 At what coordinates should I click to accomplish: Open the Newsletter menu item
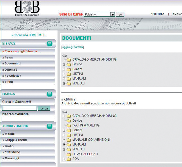(x=13, y=76)
